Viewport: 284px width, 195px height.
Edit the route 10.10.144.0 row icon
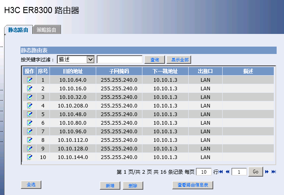[29, 157]
